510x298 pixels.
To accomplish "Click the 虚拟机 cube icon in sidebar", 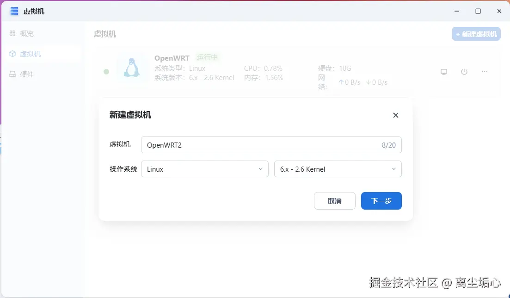I will (x=12, y=54).
